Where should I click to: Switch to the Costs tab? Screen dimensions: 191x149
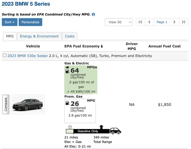(x=69, y=36)
